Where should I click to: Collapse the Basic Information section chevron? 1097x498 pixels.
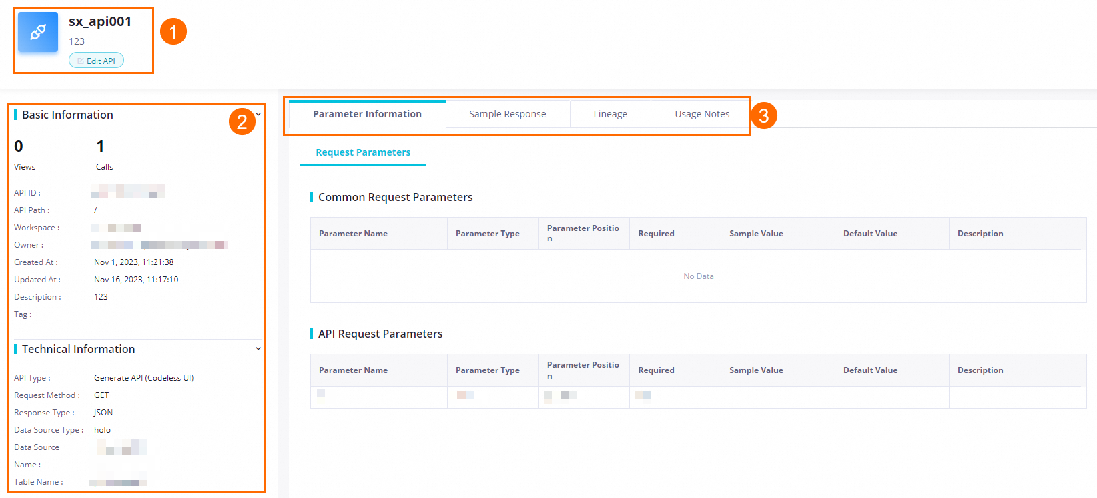tap(258, 115)
